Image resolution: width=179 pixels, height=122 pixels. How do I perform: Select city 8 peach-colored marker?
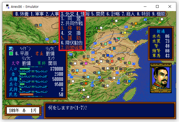pyautogui.click(x=138, y=42)
